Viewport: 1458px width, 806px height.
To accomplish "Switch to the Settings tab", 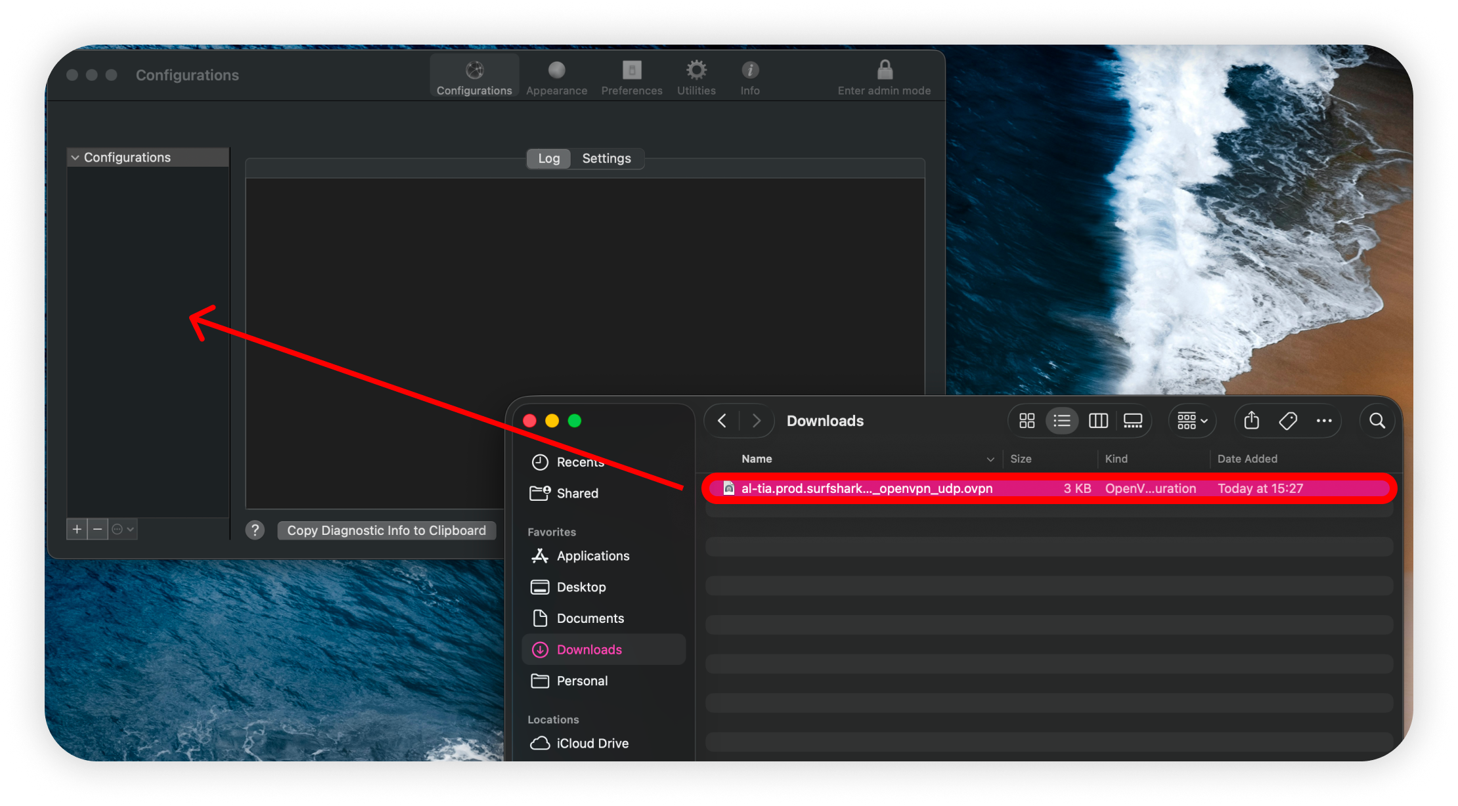I will tap(606, 158).
